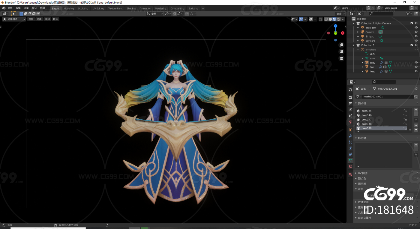
Task: Open the transform orientation dropdown
Action: click(x=155, y=14)
